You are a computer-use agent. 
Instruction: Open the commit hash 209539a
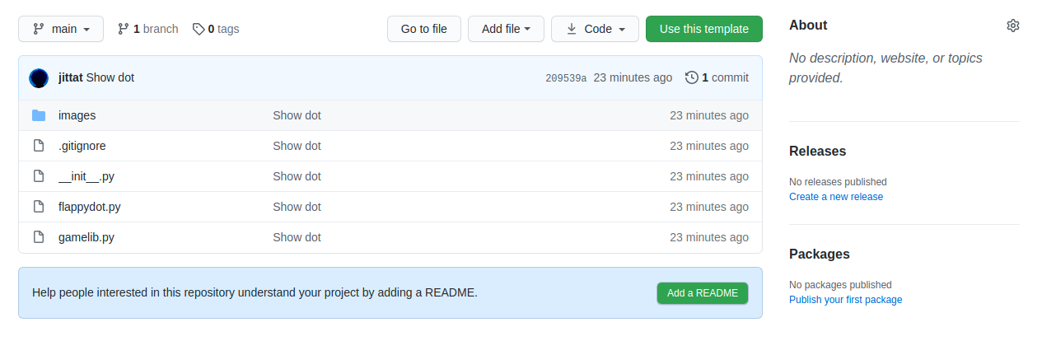click(x=566, y=78)
